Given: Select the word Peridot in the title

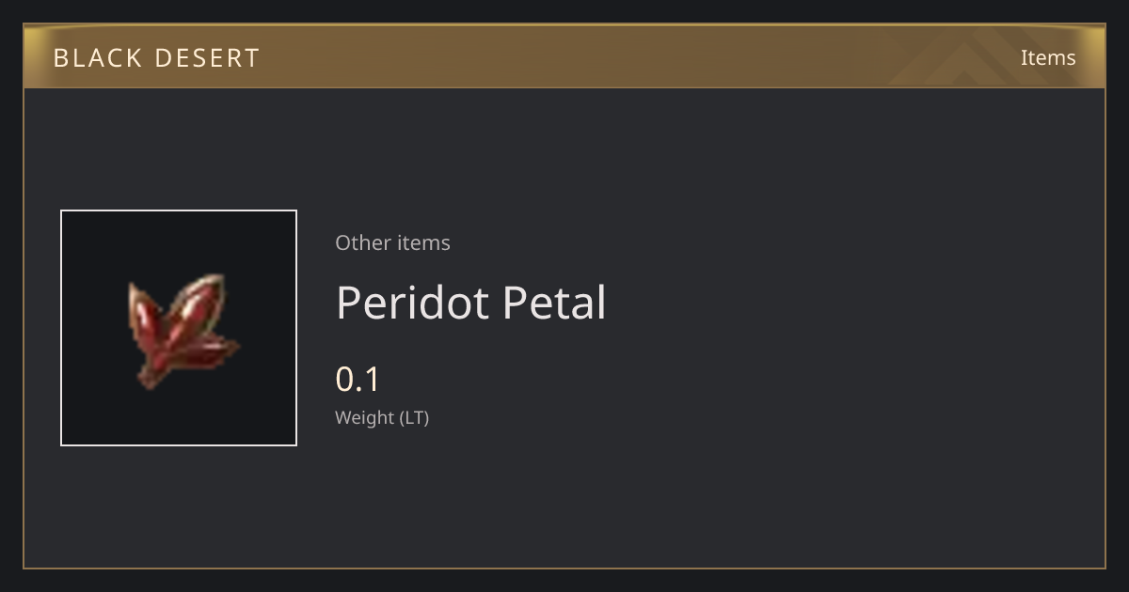Looking at the screenshot, I should (413, 303).
